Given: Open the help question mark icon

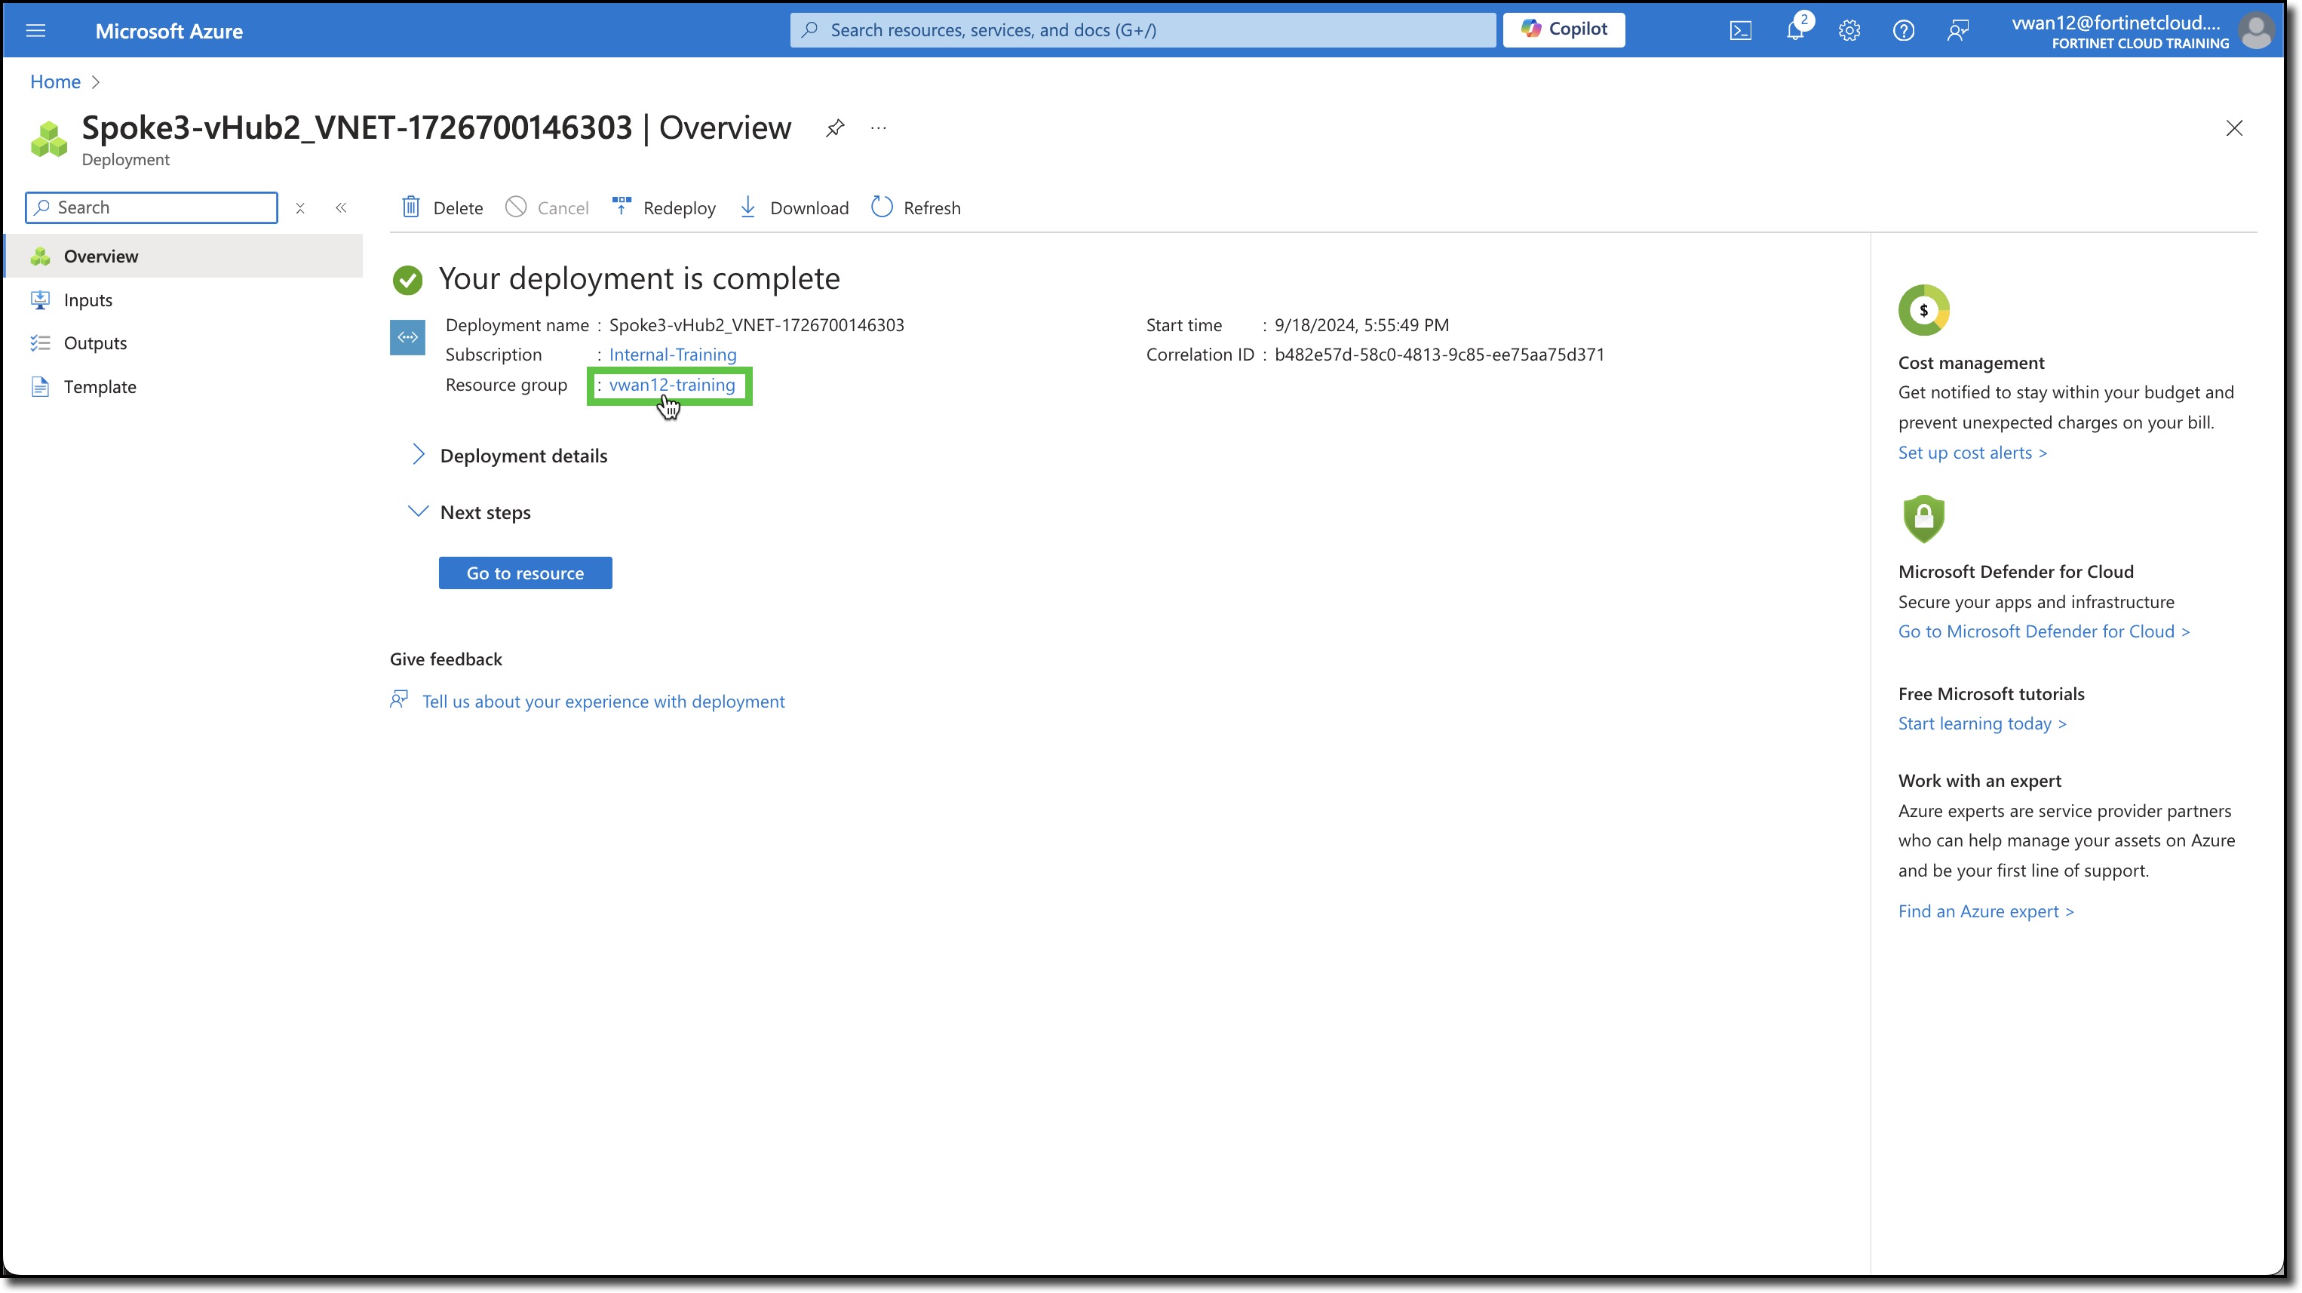Looking at the screenshot, I should click(1904, 31).
